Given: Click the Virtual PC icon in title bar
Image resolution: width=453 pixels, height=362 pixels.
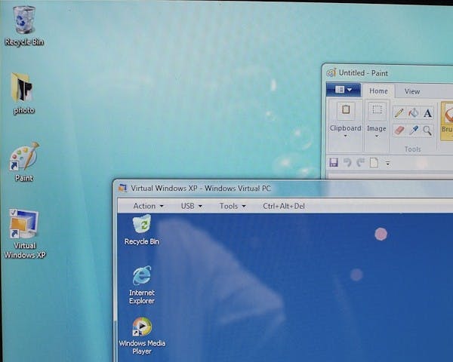Looking at the screenshot, I should [122, 189].
